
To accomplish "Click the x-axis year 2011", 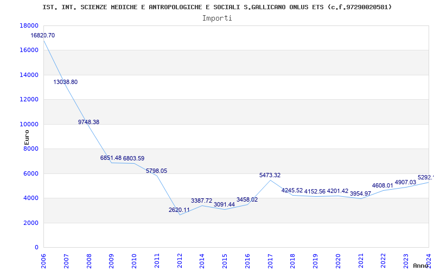I will [x=157, y=261].
